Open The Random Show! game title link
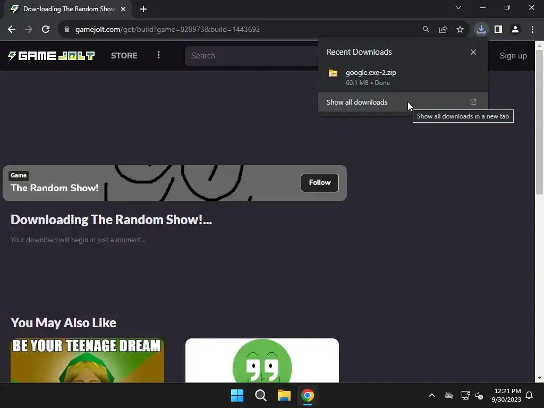The image size is (544, 408). pos(55,188)
